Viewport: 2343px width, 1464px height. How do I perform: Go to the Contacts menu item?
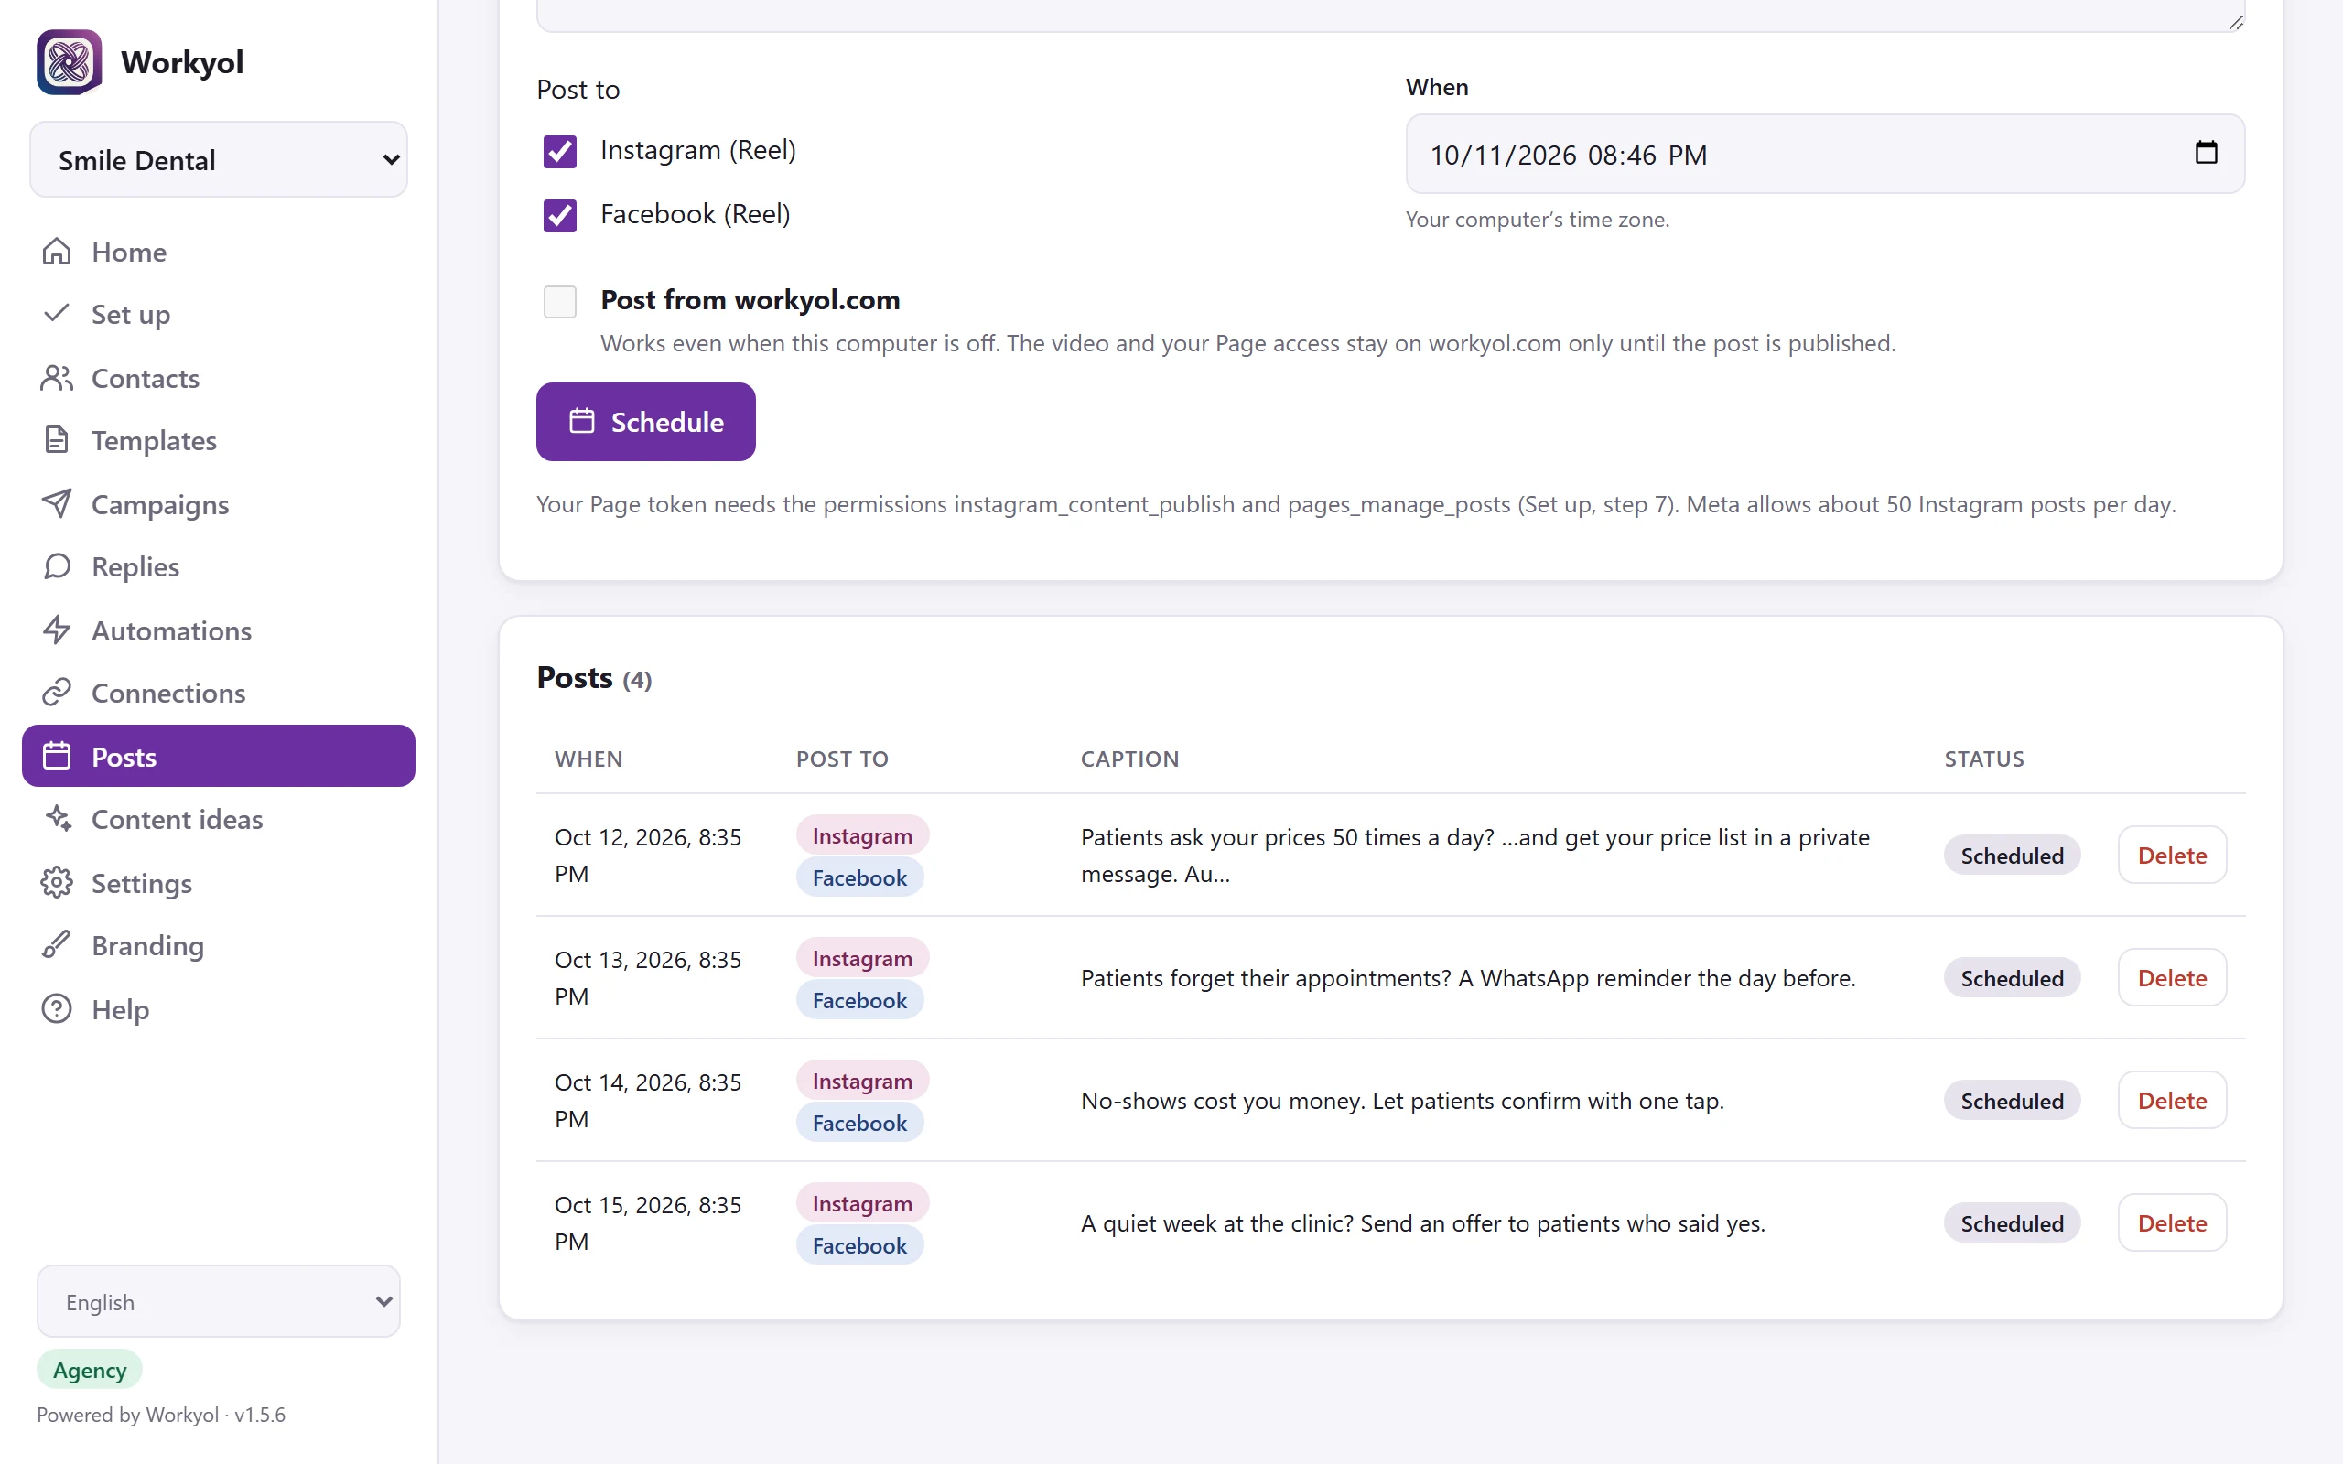tap(219, 378)
